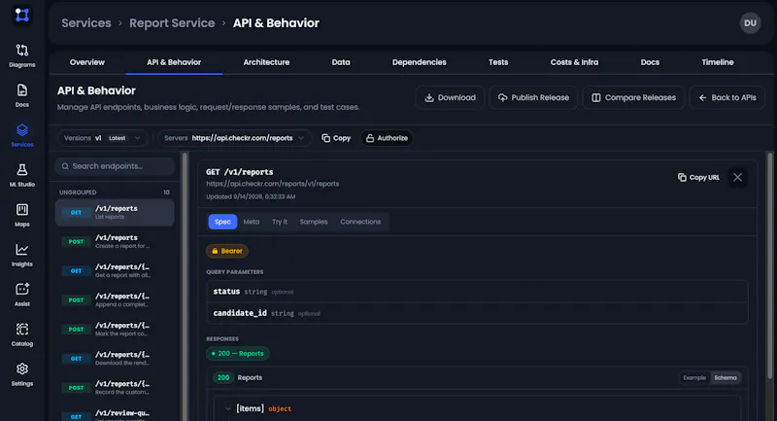Select the API & Behavior tab

pyautogui.click(x=174, y=62)
